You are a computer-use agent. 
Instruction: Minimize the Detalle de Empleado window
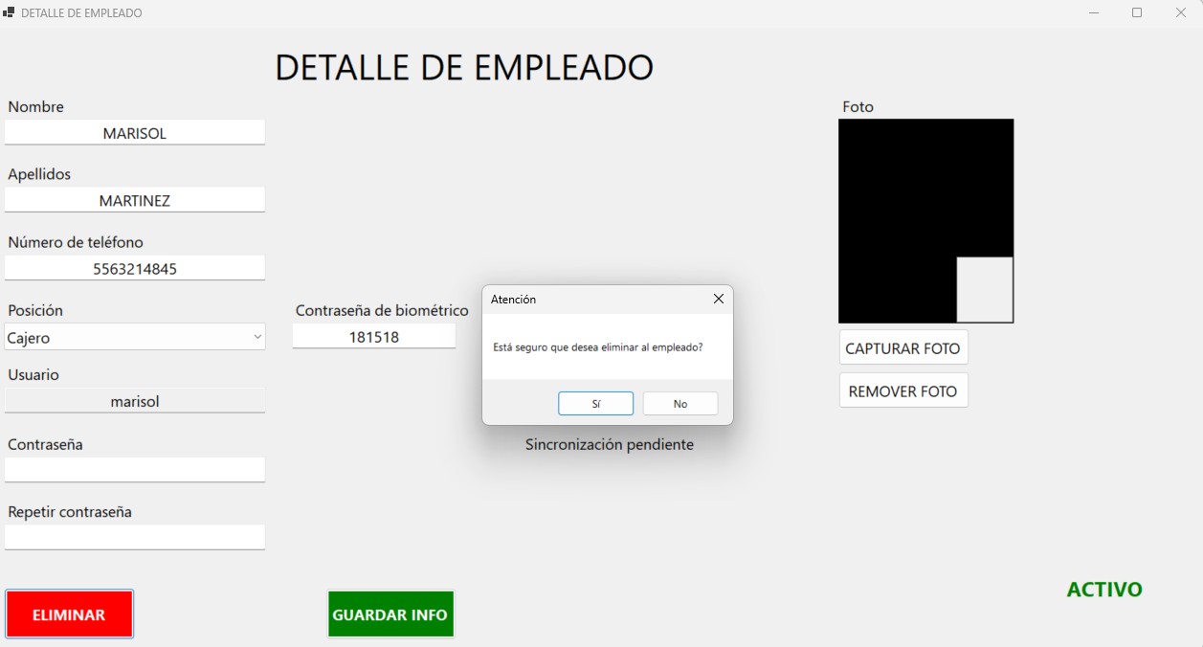pos(1093,12)
